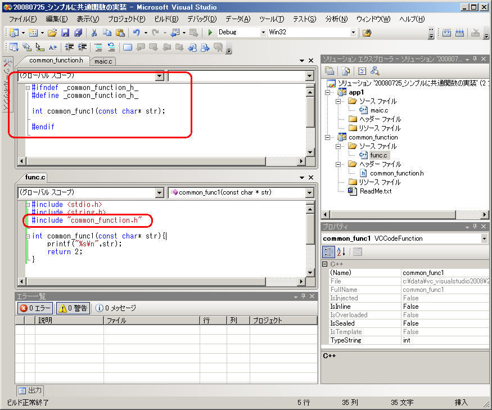Click the Save floppy disk icon
The width and height of the screenshot is (492, 410).
pos(65,33)
